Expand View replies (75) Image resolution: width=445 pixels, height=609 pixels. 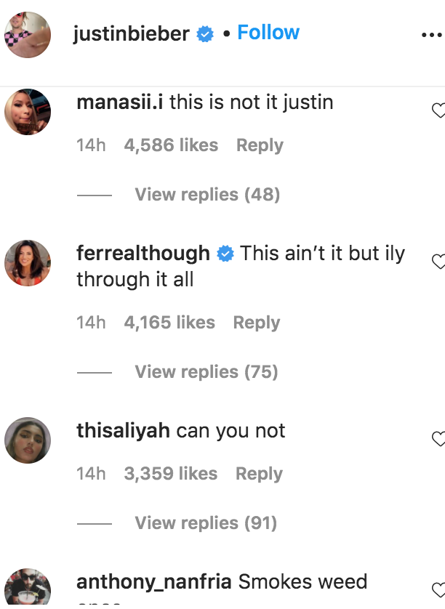(207, 372)
